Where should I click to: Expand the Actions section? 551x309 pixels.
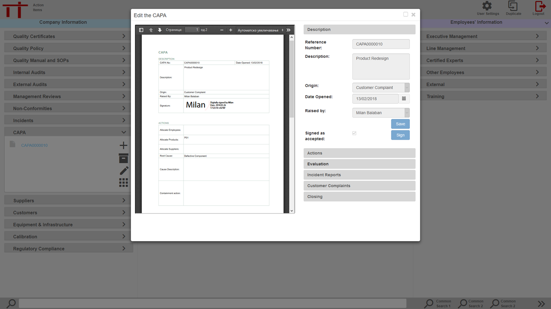click(359, 153)
